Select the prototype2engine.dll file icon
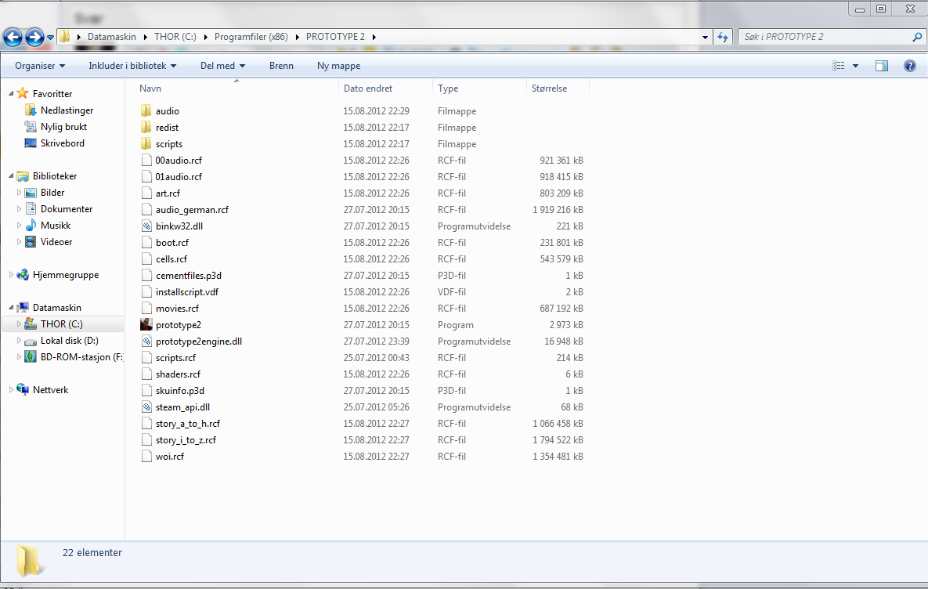The image size is (928, 589). (x=146, y=341)
